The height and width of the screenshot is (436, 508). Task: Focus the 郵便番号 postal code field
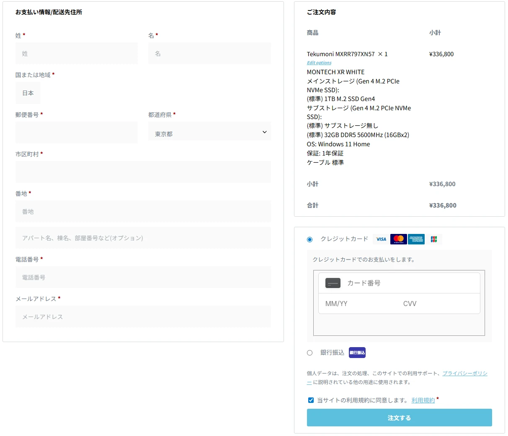pos(77,132)
